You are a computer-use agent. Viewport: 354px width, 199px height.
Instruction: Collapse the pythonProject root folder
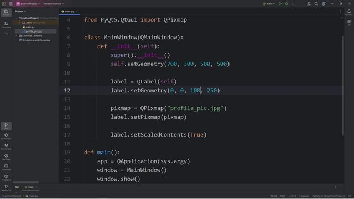tap(16, 18)
